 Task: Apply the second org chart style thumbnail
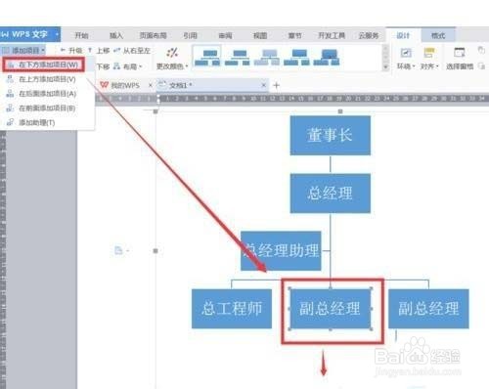tap(238, 58)
